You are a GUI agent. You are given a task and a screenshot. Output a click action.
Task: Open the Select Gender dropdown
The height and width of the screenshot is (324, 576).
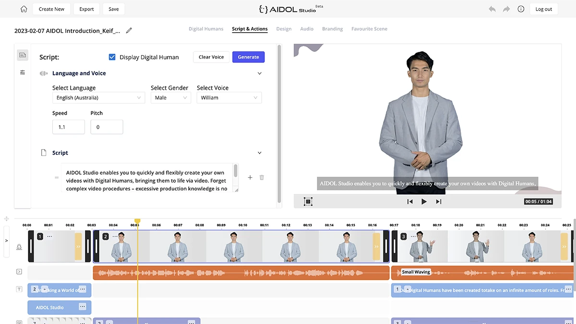171,98
